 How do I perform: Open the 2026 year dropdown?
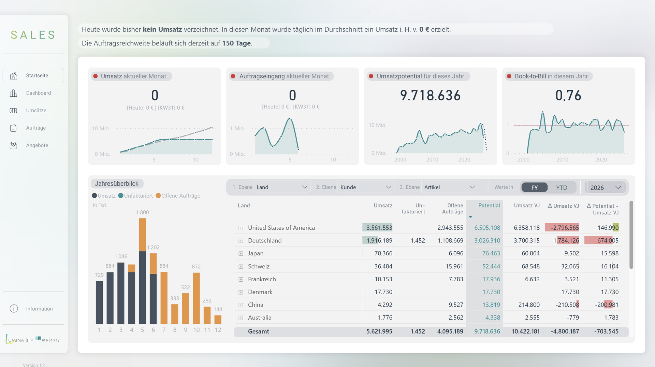pyautogui.click(x=606, y=187)
